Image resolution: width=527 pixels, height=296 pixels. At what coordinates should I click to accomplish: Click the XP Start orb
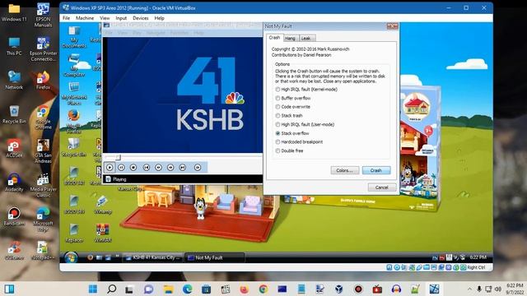click(71, 257)
